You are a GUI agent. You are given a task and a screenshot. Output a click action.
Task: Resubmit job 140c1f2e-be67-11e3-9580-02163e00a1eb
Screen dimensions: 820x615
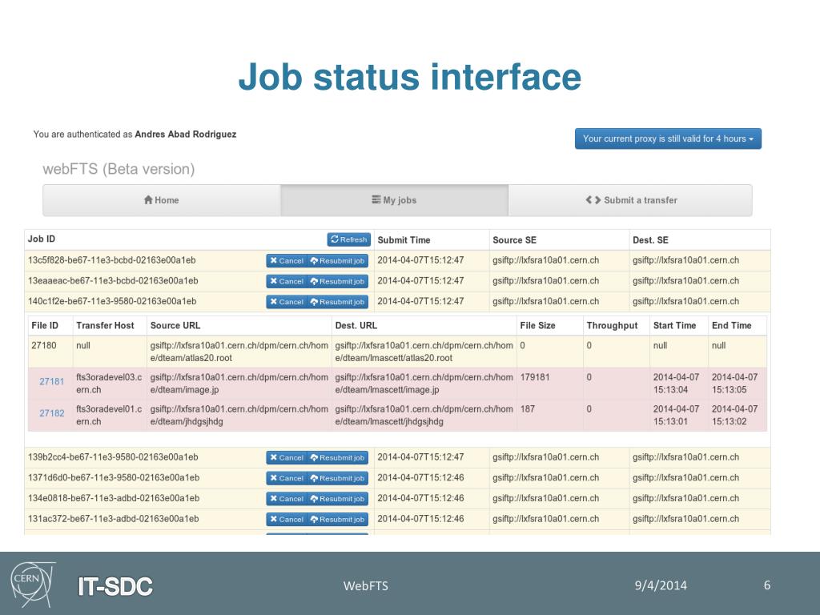(x=337, y=302)
